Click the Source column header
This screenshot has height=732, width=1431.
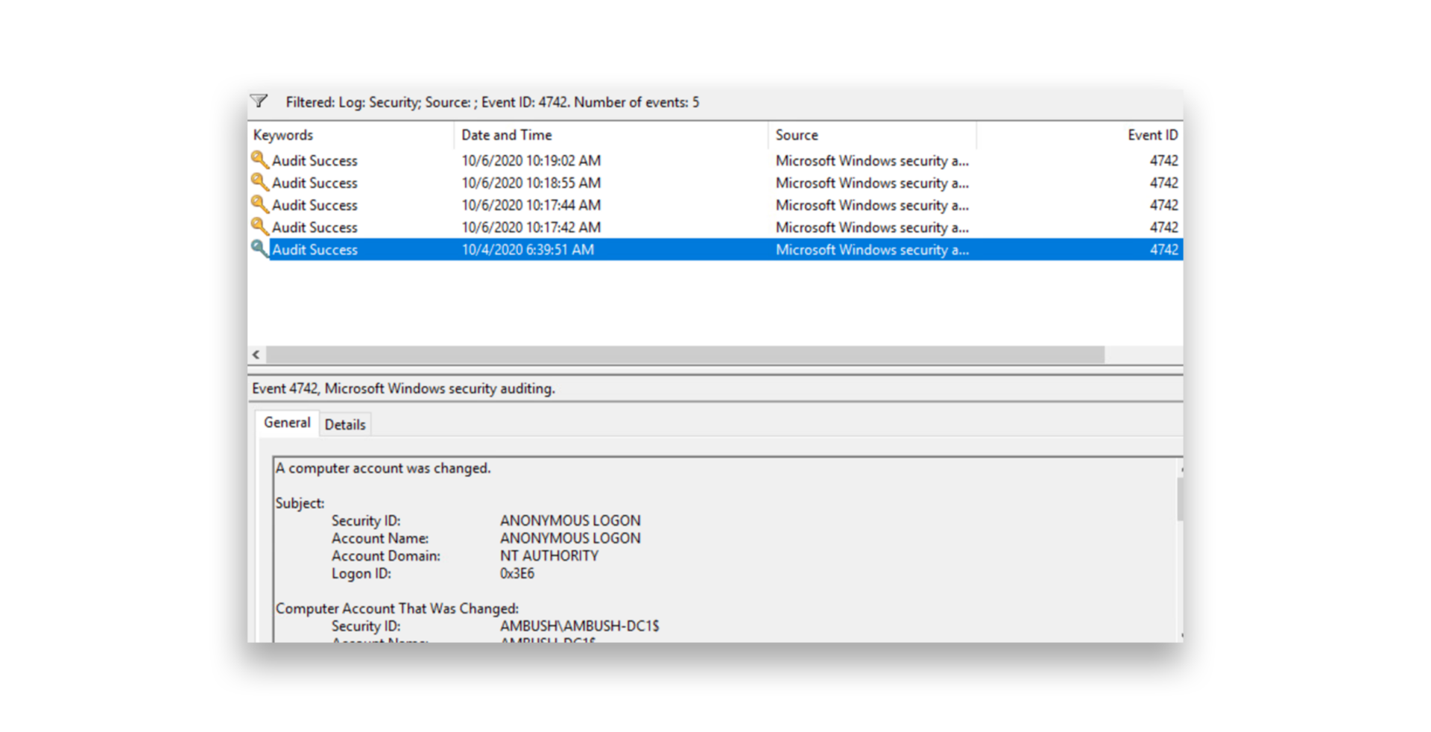(x=796, y=134)
